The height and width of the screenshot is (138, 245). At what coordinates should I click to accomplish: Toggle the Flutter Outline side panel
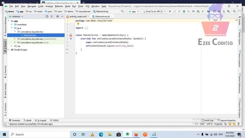(x=240, y=37)
